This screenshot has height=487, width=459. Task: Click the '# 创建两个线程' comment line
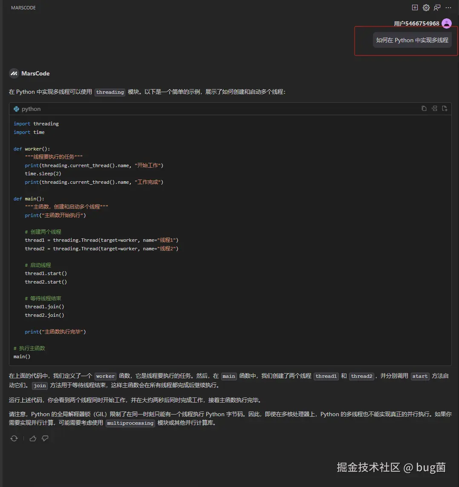pyautogui.click(x=43, y=232)
